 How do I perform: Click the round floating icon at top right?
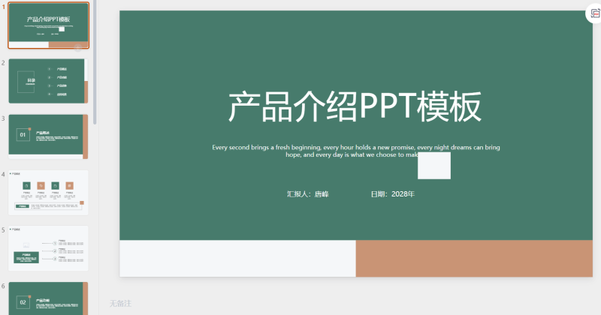coord(594,13)
